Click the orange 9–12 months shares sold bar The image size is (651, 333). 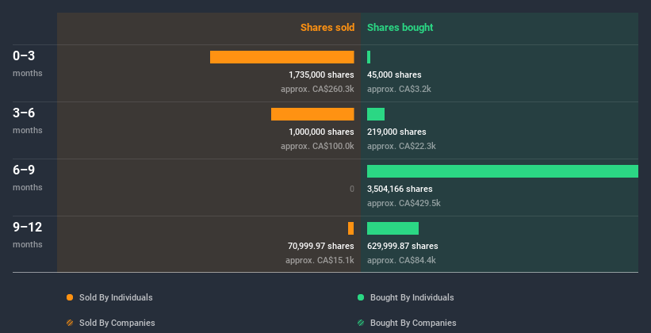pos(350,228)
